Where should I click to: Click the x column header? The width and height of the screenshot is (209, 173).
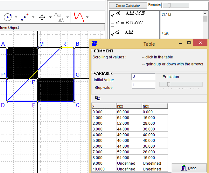coord(104,106)
